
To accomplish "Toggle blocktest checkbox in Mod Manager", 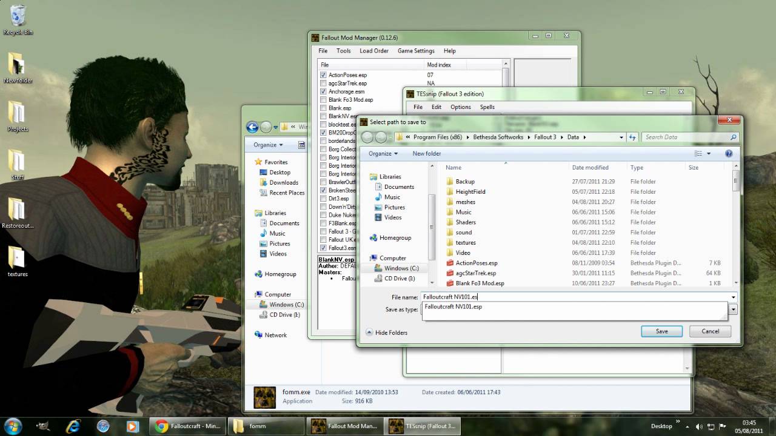I will (323, 125).
